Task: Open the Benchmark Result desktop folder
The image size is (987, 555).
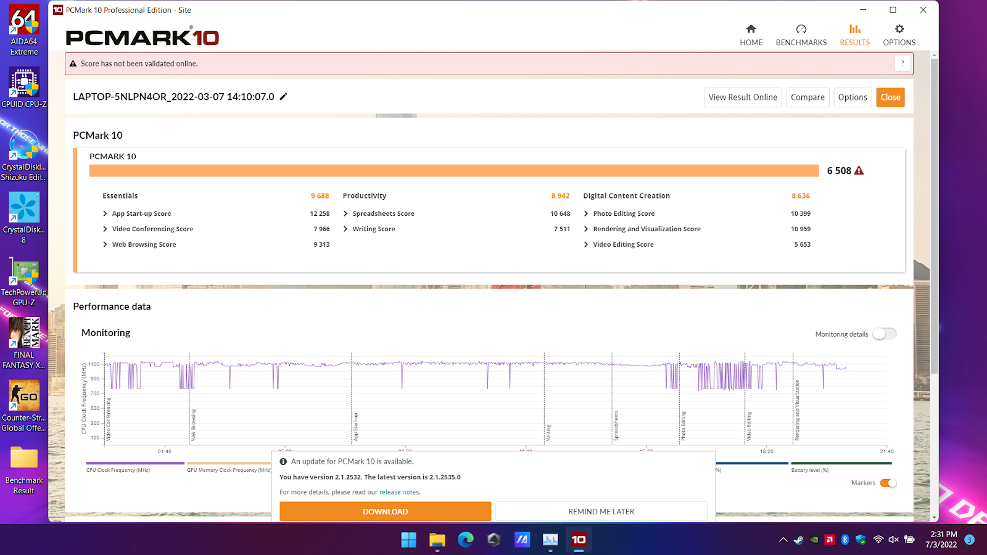Action: click(x=24, y=470)
